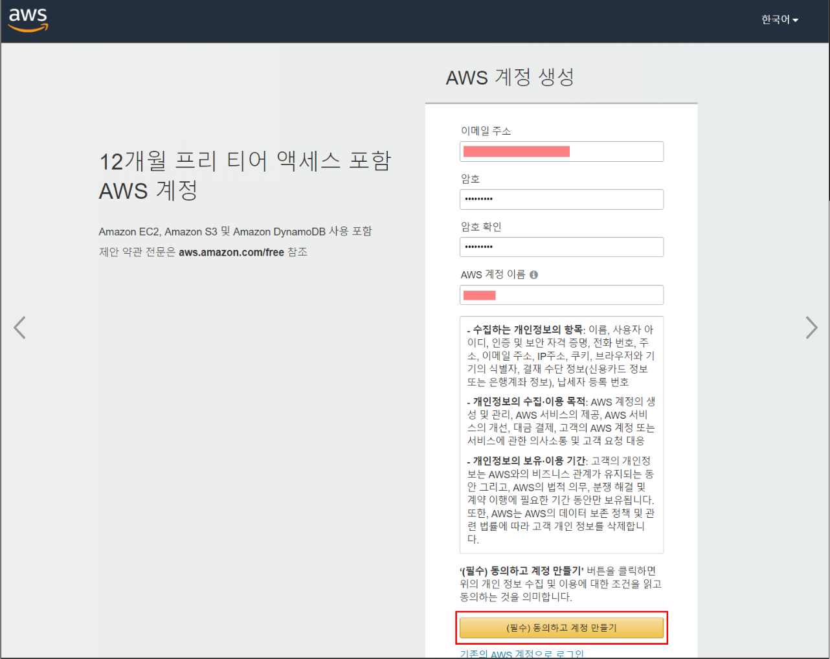Open the 한국어 language dropdown
This screenshot has width=830, height=659.
[780, 20]
